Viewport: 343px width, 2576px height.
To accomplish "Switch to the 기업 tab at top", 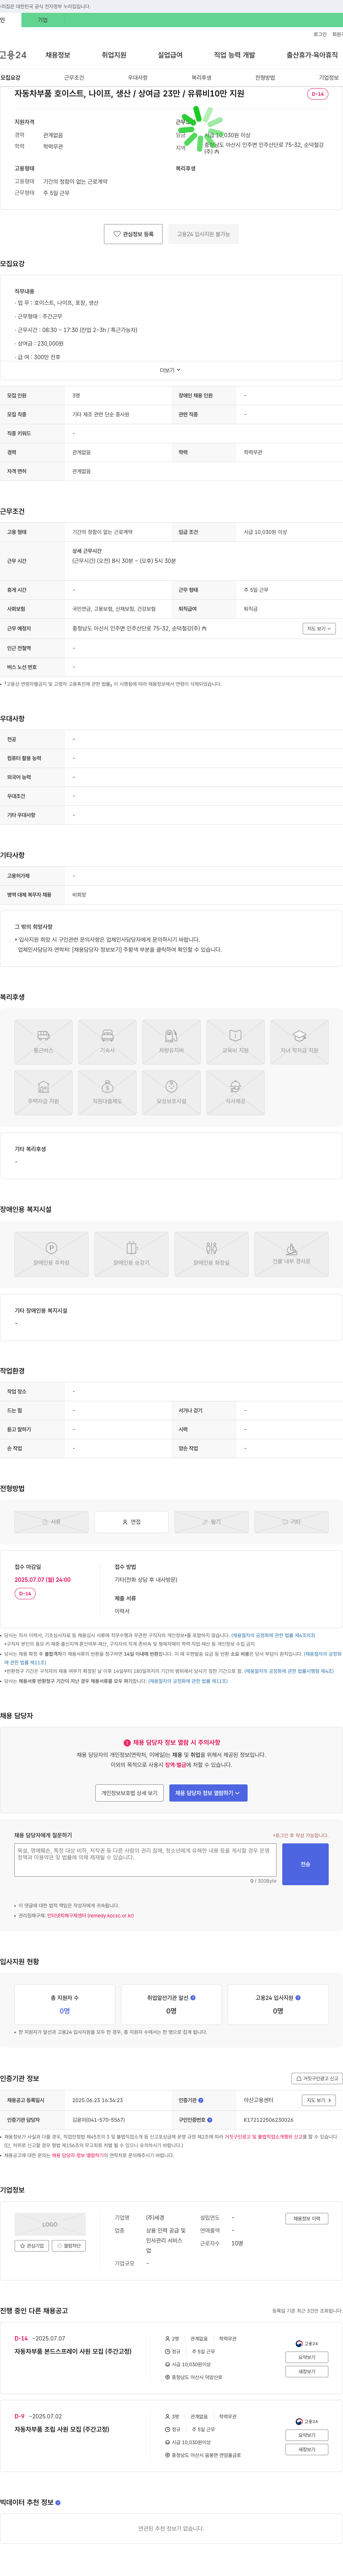I will click(42, 20).
